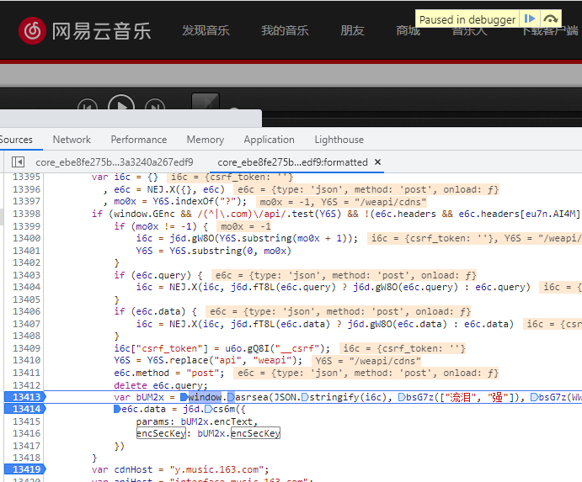
Task: Open the 朋友 navigation item
Action: point(352,30)
